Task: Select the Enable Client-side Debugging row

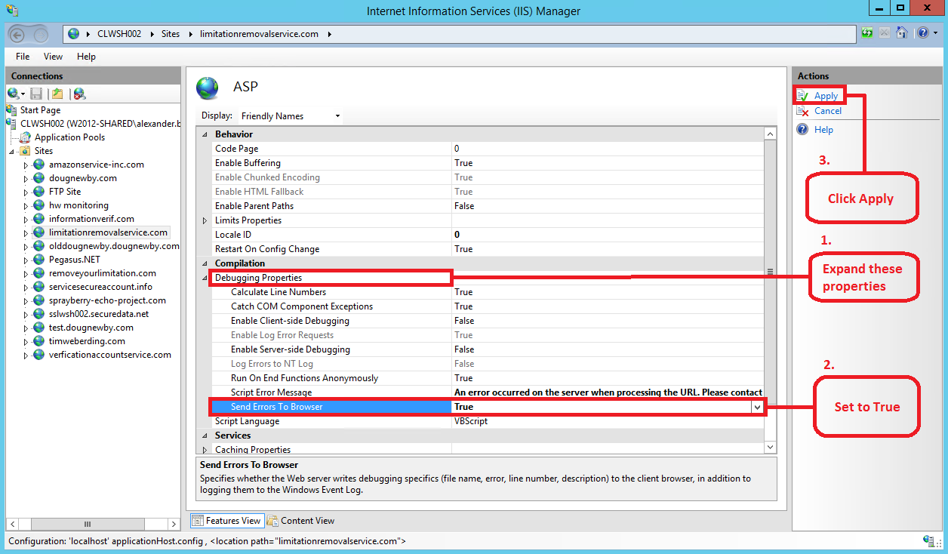Action: pos(488,321)
